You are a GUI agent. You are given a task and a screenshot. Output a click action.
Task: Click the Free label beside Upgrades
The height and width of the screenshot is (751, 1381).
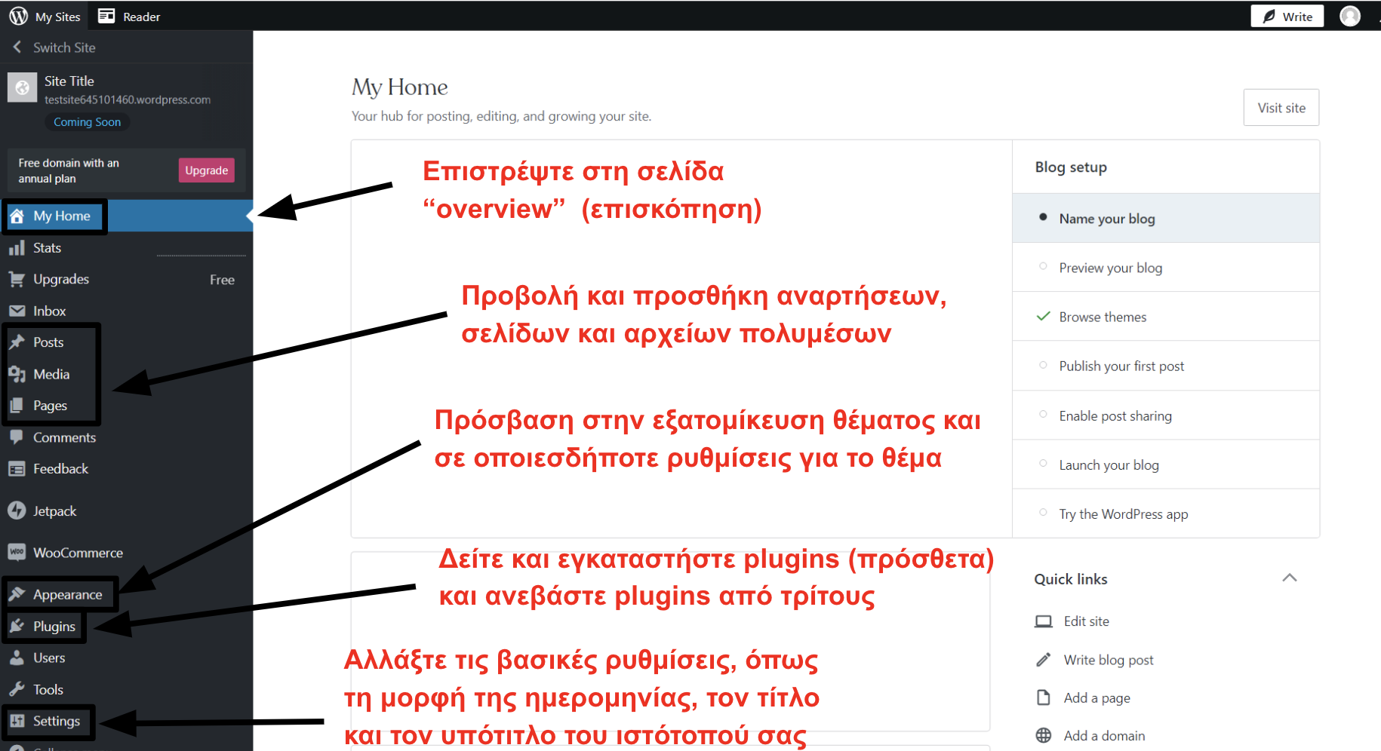coord(222,280)
